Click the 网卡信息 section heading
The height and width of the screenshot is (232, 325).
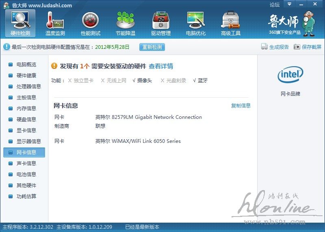(66, 106)
